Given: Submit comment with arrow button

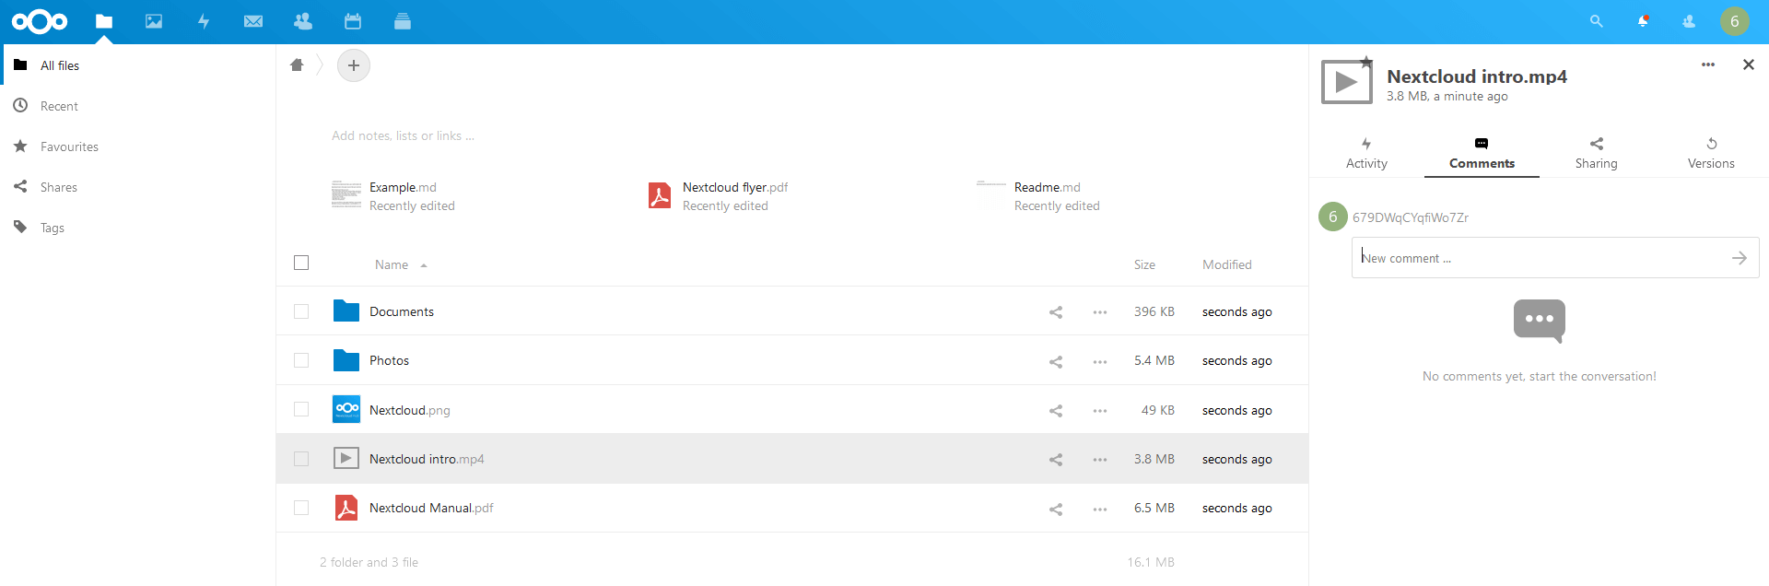Looking at the screenshot, I should tap(1740, 258).
